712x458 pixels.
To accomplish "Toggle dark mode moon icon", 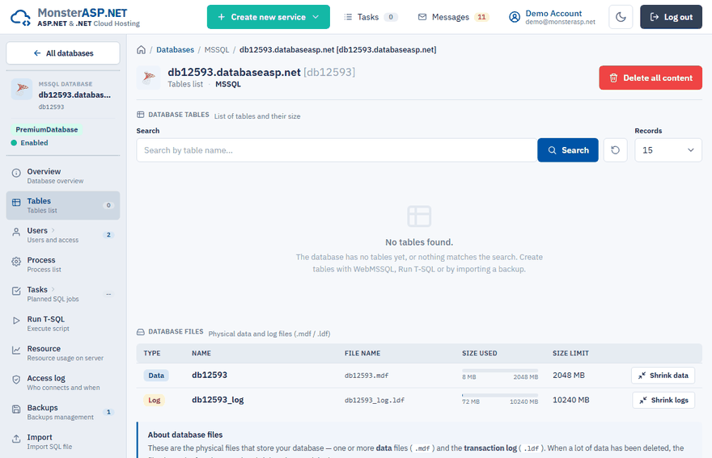I will pos(621,17).
